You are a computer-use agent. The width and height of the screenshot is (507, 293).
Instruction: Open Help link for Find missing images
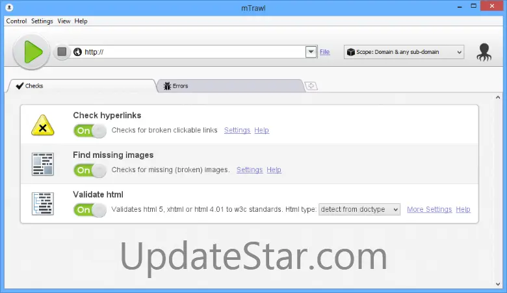pos(274,170)
